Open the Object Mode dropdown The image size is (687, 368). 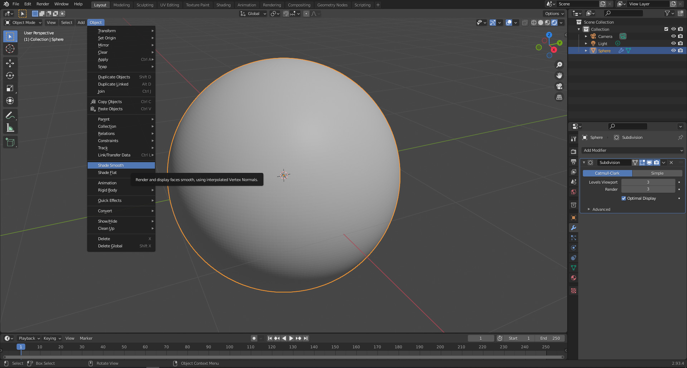[x=23, y=23]
